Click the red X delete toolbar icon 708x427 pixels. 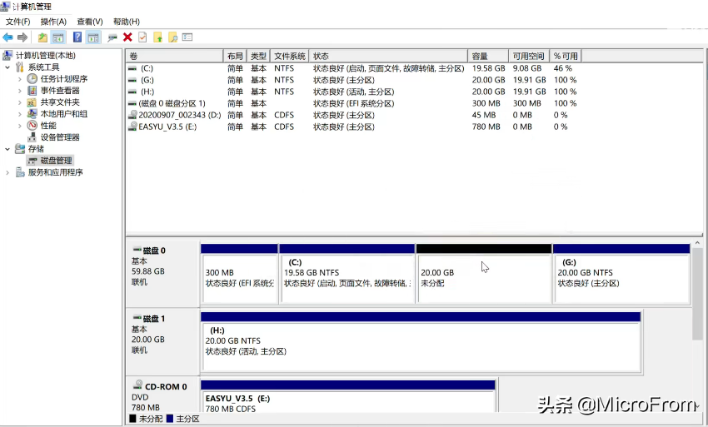(x=127, y=37)
